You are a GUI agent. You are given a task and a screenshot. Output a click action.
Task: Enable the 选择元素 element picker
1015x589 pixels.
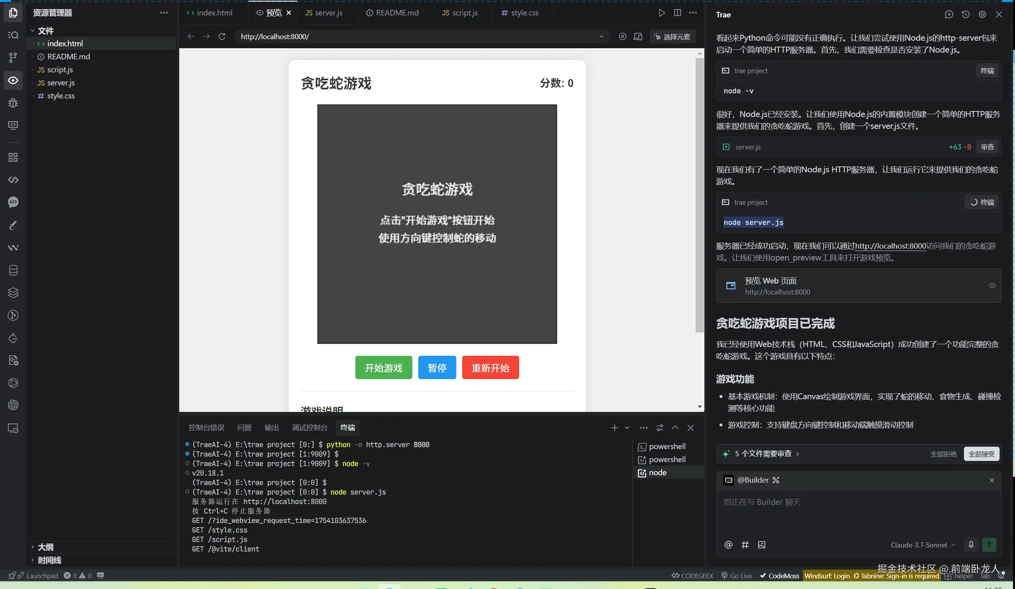coord(672,37)
